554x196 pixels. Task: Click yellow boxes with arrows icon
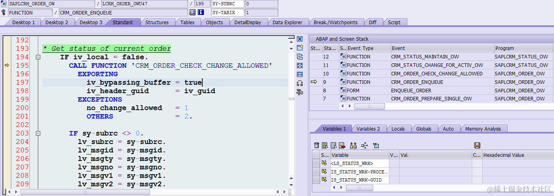pyautogui.click(x=353, y=145)
